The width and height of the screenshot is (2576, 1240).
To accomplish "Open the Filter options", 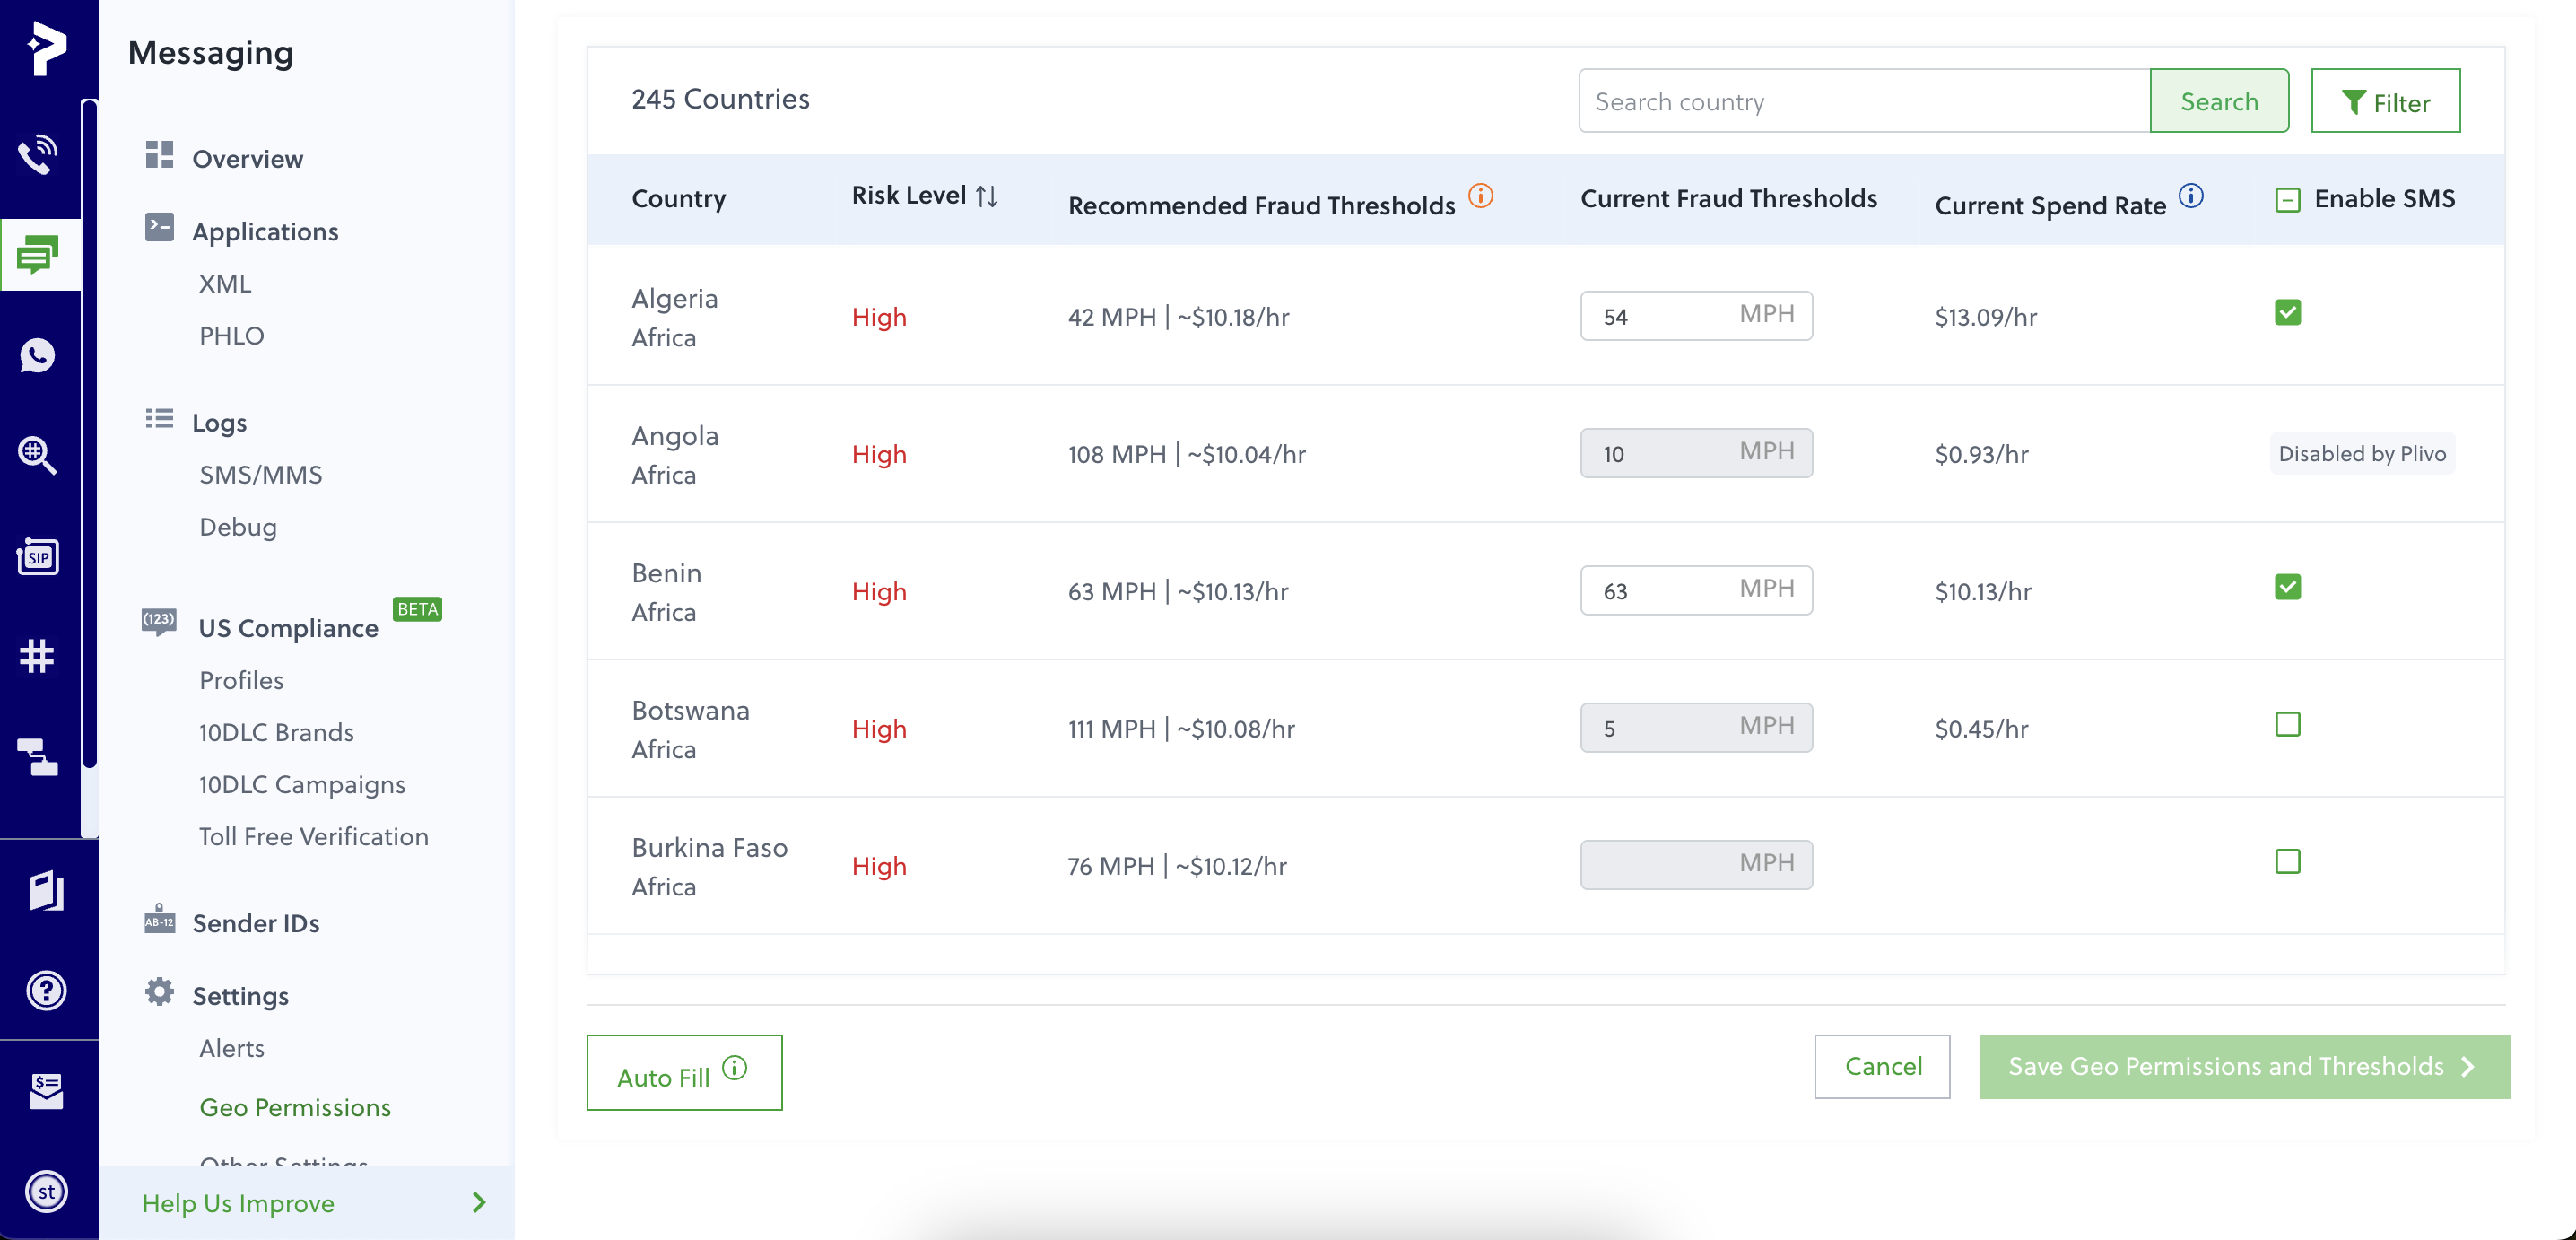I will point(2386,100).
